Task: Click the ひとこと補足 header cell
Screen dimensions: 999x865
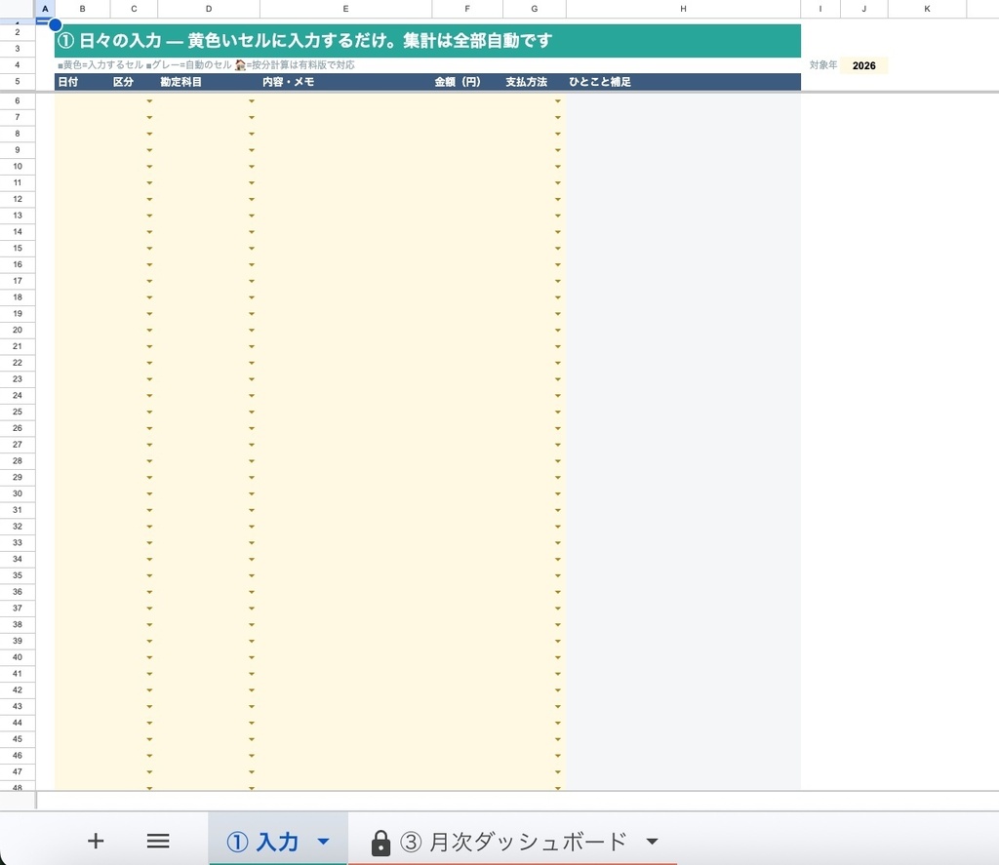Action: pos(683,82)
